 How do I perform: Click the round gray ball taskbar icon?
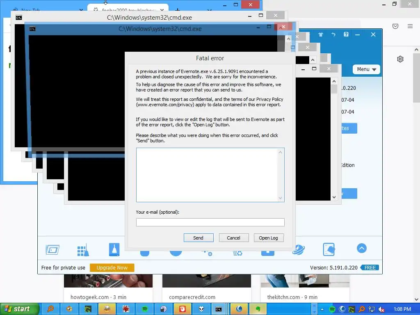pos(107,309)
